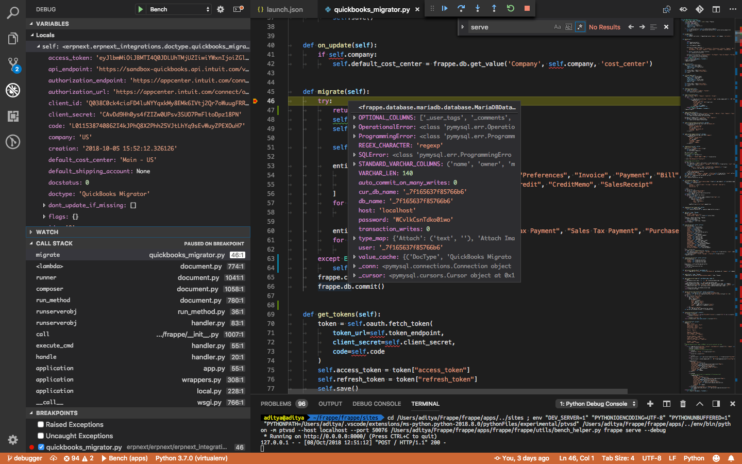Stop the debug session with red square

[527, 8]
